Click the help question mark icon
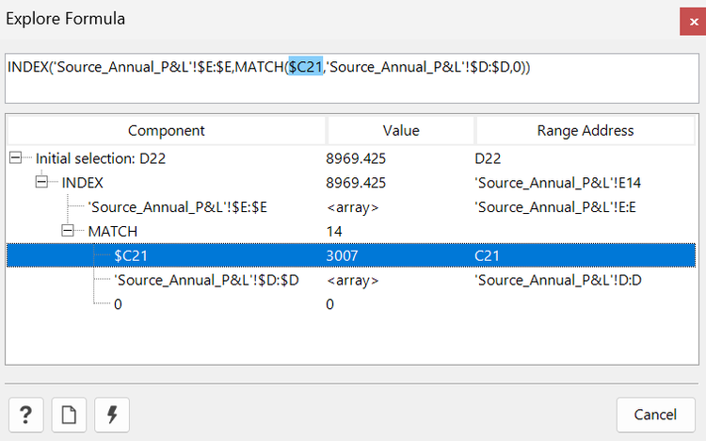The width and height of the screenshot is (706, 441). 25,415
